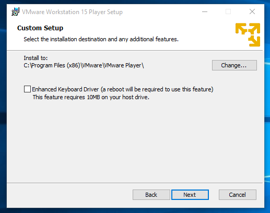Viewport: 270px width, 213px height.
Task: Open the Change... install location dialog
Action: pos(234,65)
